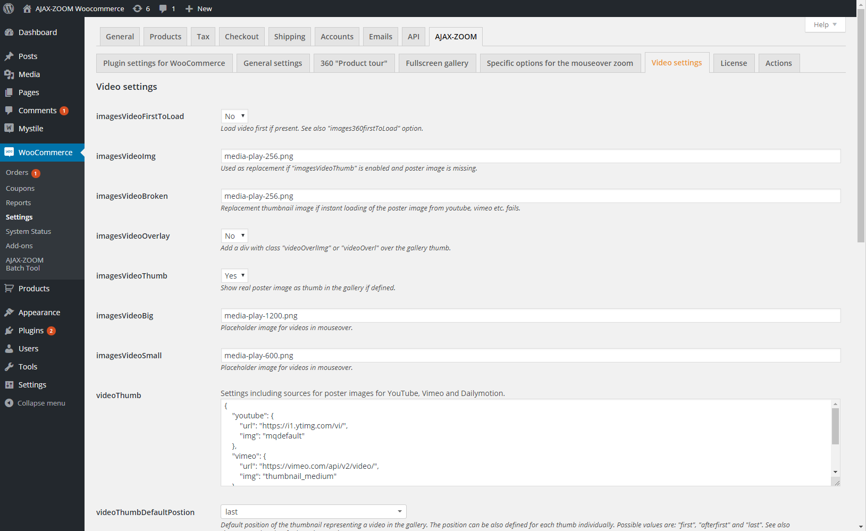Screen dimensions: 866x531
Task: Click the Dashboard gauge icon
Action: pyautogui.click(x=9, y=32)
